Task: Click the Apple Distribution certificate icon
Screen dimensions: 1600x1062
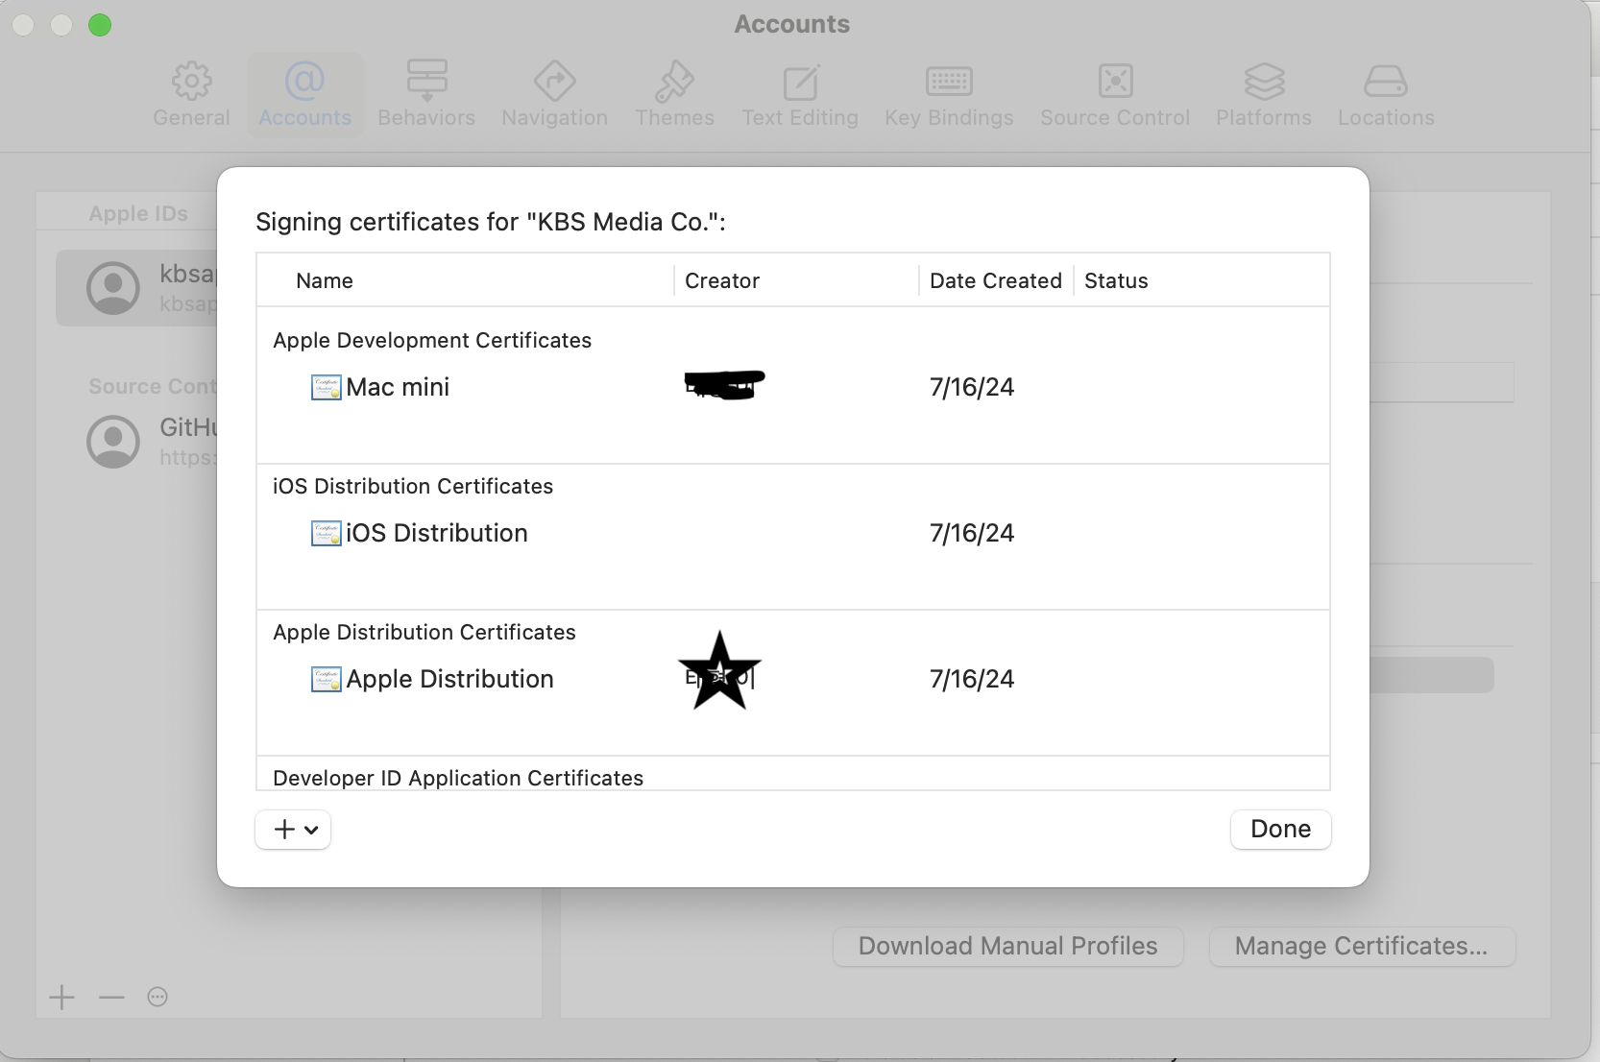Action: (327, 680)
